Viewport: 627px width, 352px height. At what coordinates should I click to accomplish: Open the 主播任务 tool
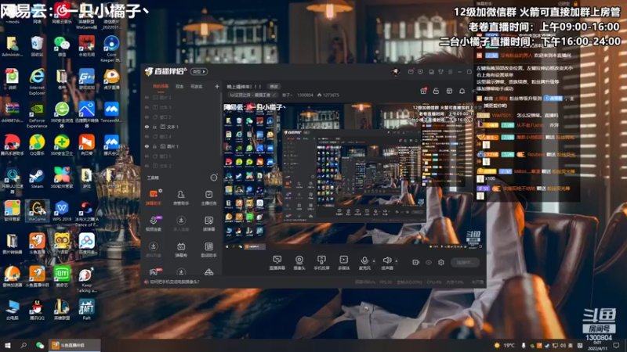pos(208,197)
